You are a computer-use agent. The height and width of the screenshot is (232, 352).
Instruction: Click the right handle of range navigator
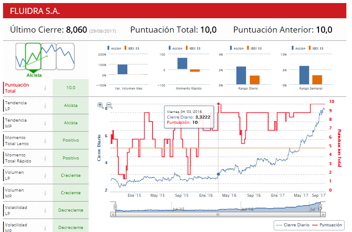pos(321,206)
